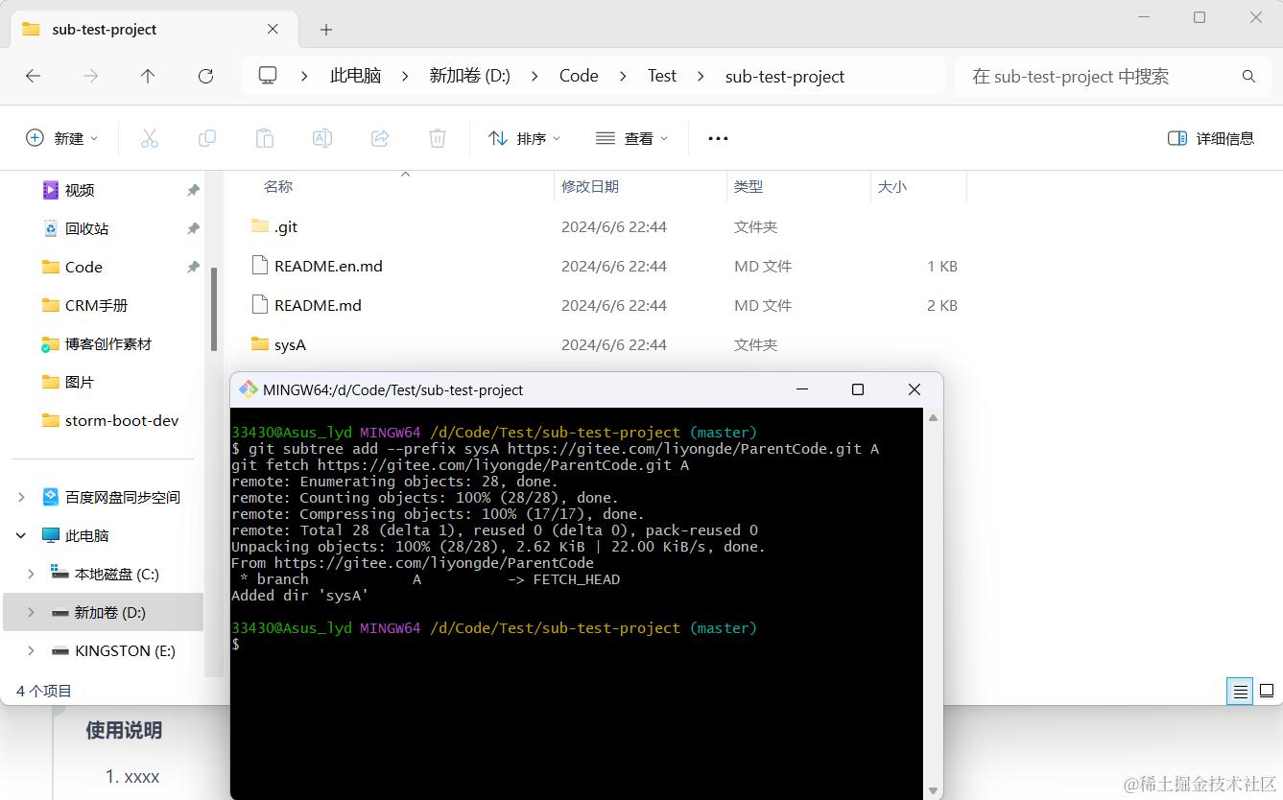The width and height of the screenshot is (1283, 800).
Task: Click the MINGW64 Git Bash title icon
Action: point(248,389)
